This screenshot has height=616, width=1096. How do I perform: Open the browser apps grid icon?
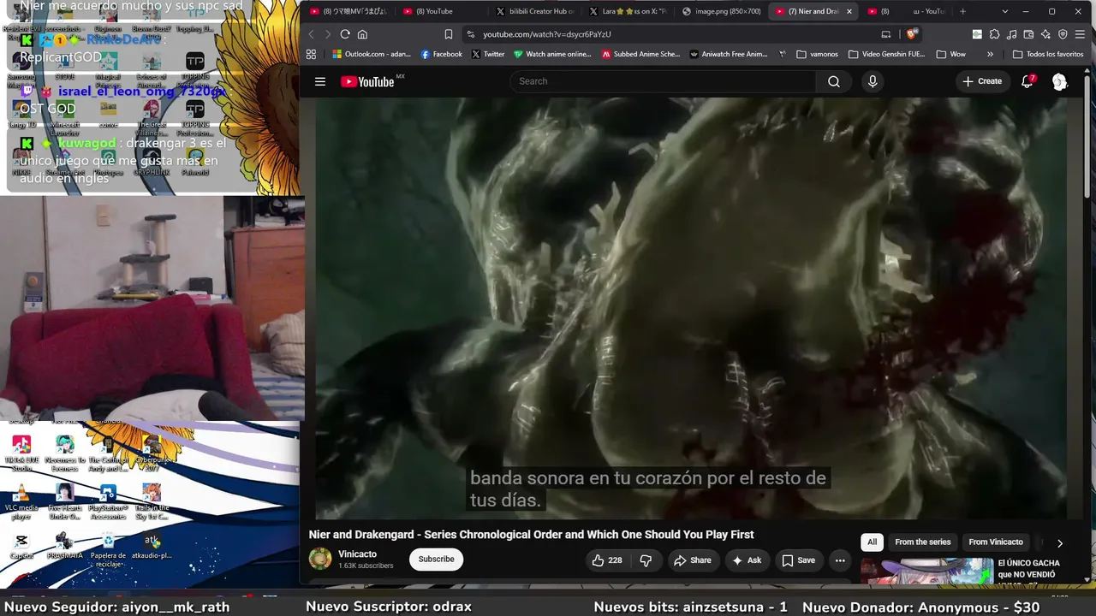(311, 54)
